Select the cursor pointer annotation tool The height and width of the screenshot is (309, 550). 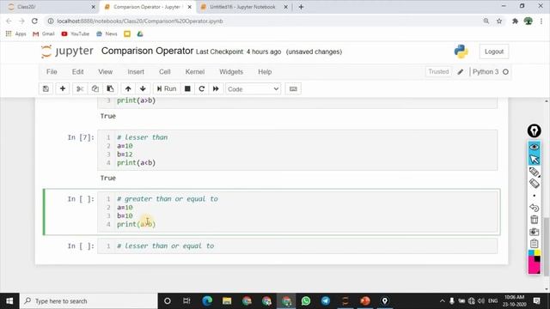535,159
